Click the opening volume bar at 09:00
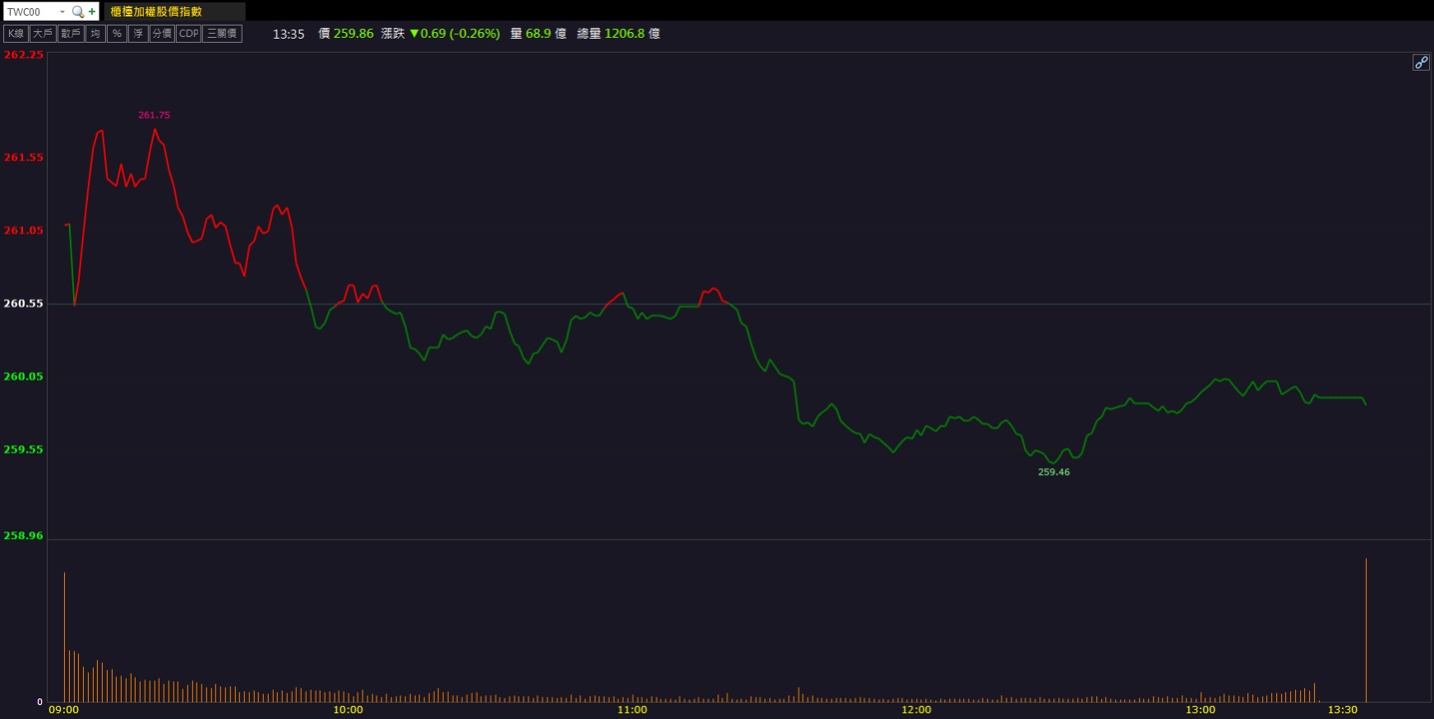Image resolution: width=1434 pixels, height=719 pixels. point(64,637)
